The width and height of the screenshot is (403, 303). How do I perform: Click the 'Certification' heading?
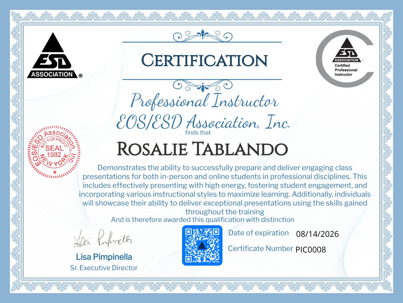point(204,61)
